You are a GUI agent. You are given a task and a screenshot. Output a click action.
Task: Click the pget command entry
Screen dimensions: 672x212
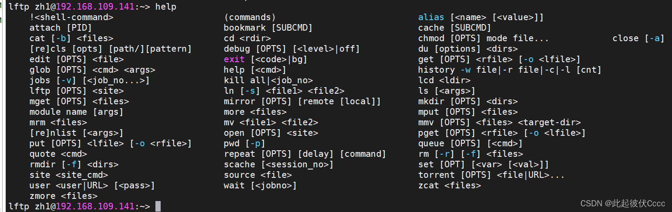coord(429,133)
